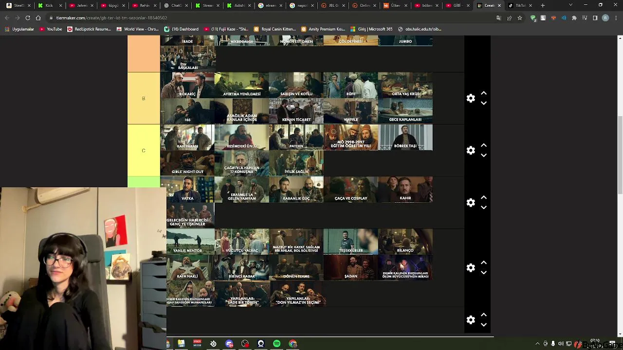
Task: Bookmark this page with the star icon
Action: click(x=520, y=18)
